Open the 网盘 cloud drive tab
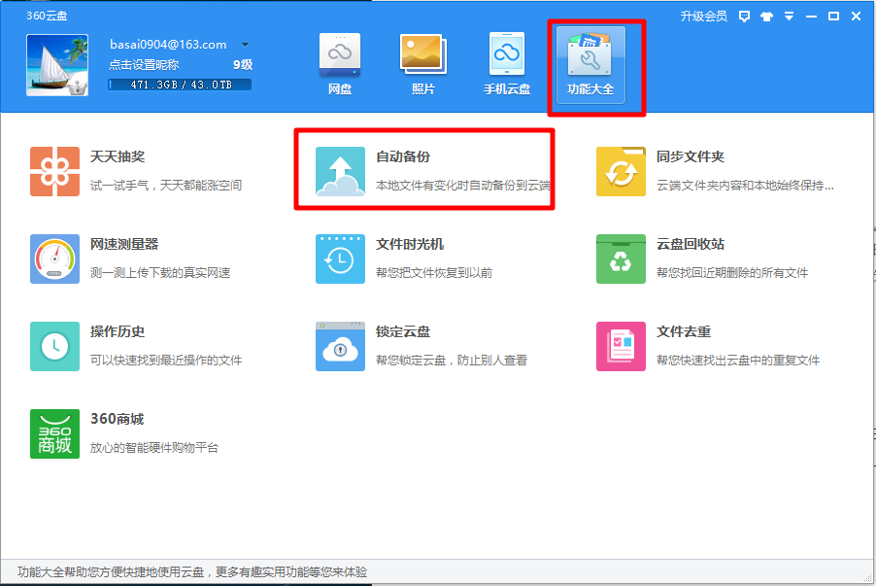 pyautogui.click(x=340, y=64)
